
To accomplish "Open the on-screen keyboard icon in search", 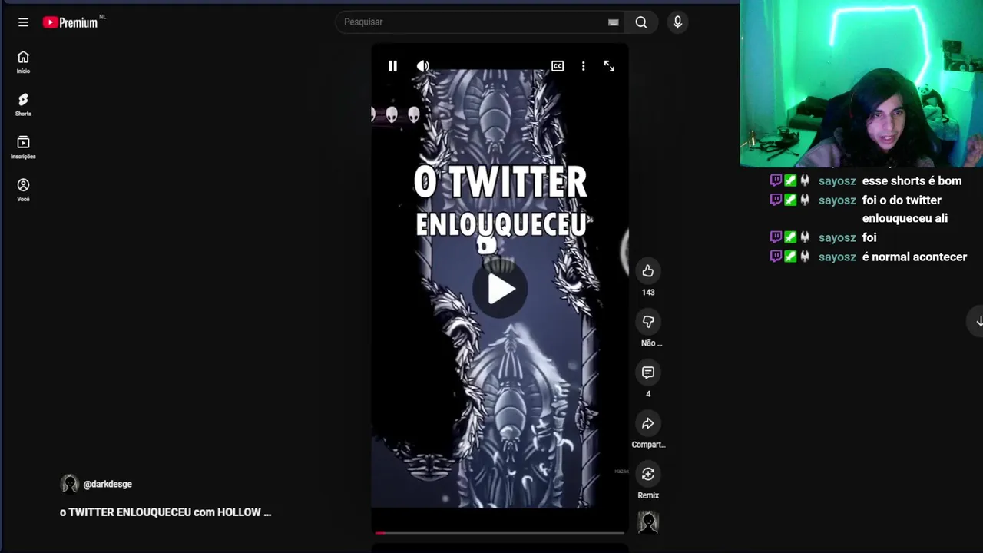I will (613, 22).
